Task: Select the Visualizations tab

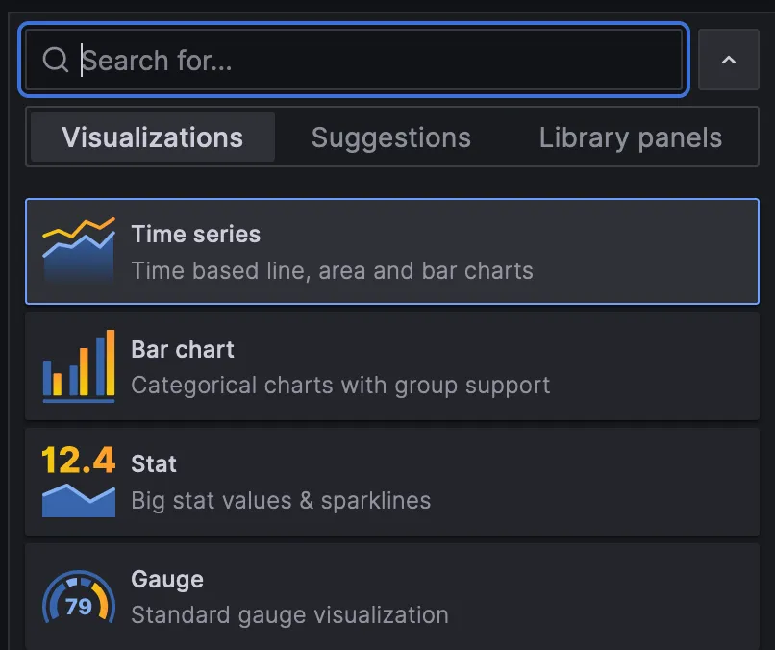Action: point(151,137)
